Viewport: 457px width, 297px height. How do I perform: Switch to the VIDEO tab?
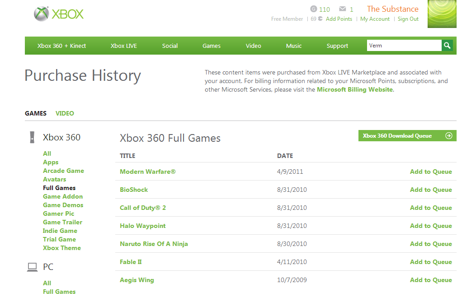65,113
